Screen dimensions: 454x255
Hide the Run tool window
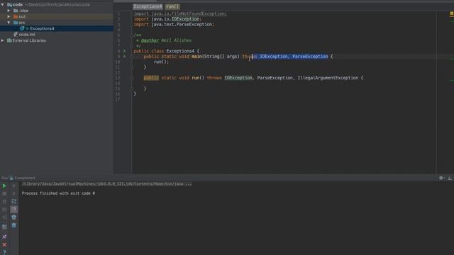point(450,178)
